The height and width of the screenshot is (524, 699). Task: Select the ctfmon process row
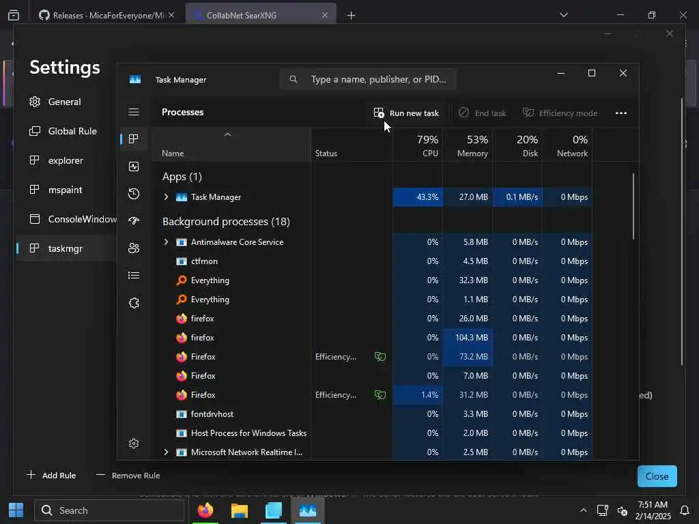pos(372,261)
